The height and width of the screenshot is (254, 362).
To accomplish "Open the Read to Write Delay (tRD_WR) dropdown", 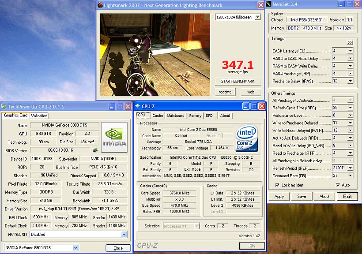I will click(350, 146).
